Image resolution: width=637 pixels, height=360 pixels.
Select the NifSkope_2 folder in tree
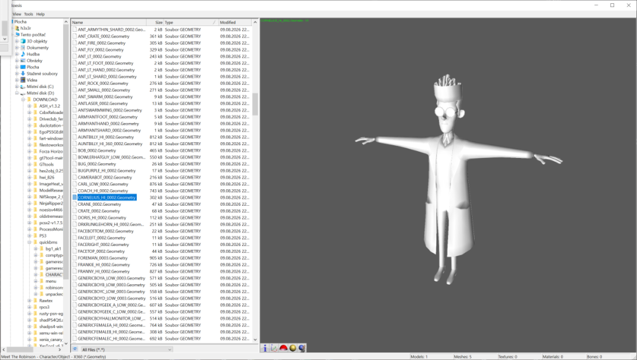pos(51,197)
